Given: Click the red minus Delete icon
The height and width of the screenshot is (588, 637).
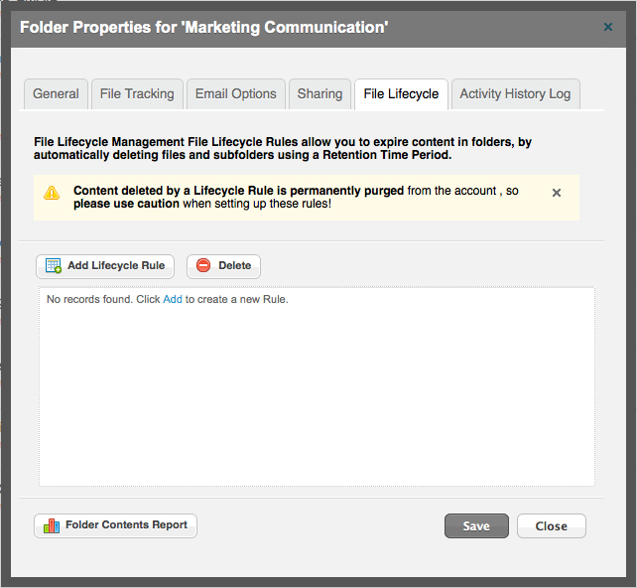Looking at the screenshot, I should click(203, 265).
